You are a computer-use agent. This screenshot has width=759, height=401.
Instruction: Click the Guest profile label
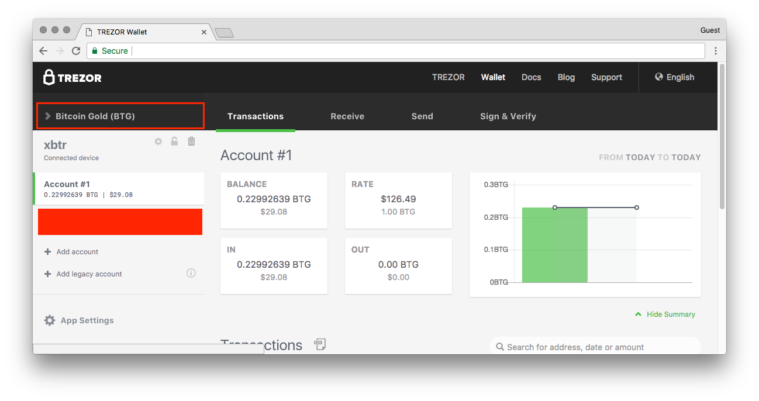click(x=710, y=30)
